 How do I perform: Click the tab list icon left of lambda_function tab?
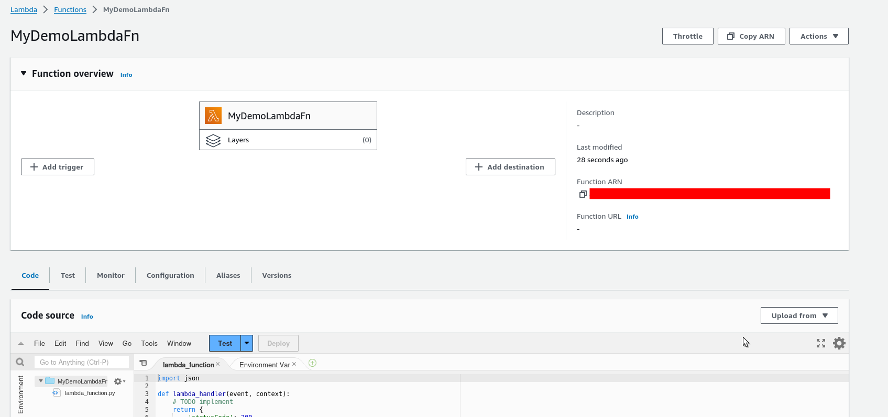[143, 363]
